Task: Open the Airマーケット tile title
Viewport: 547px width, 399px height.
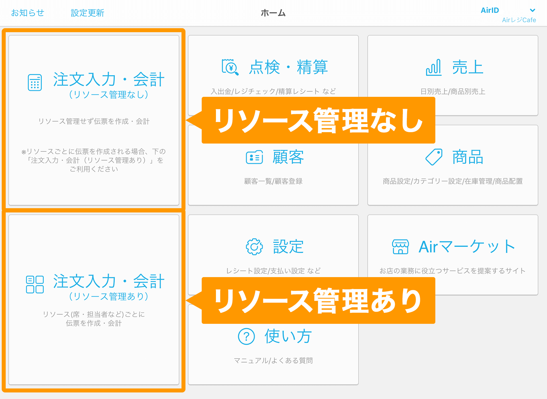Action: [x=467, y=247]
